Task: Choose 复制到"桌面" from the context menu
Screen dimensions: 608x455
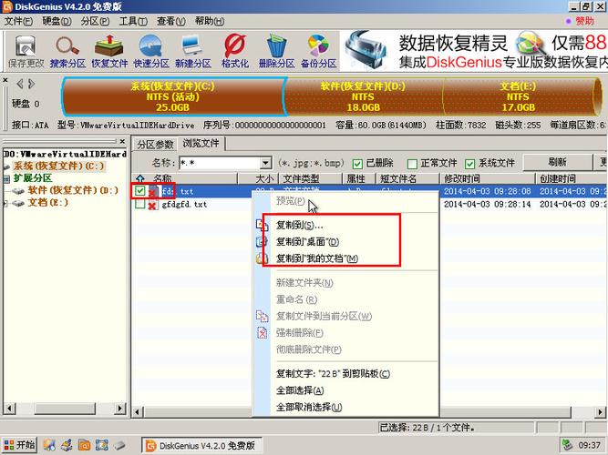Action: click(x=307, y=242)
